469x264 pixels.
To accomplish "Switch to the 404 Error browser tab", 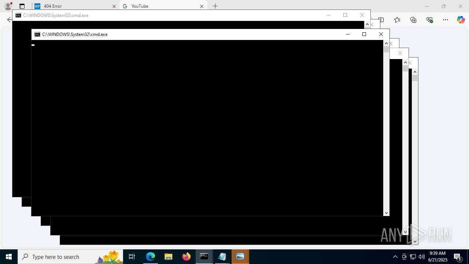I will pyautogui.click(x=75, y=6).
